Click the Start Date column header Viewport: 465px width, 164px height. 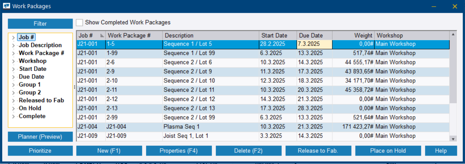274,35
